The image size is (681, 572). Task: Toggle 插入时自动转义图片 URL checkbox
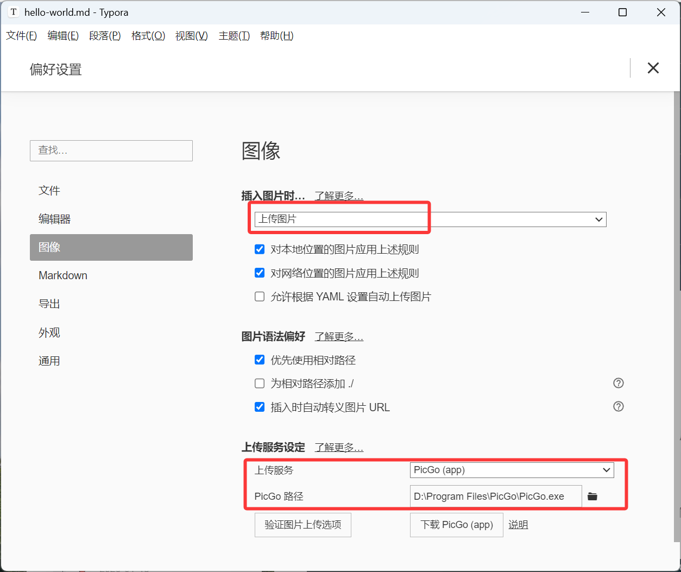[260, 407]
